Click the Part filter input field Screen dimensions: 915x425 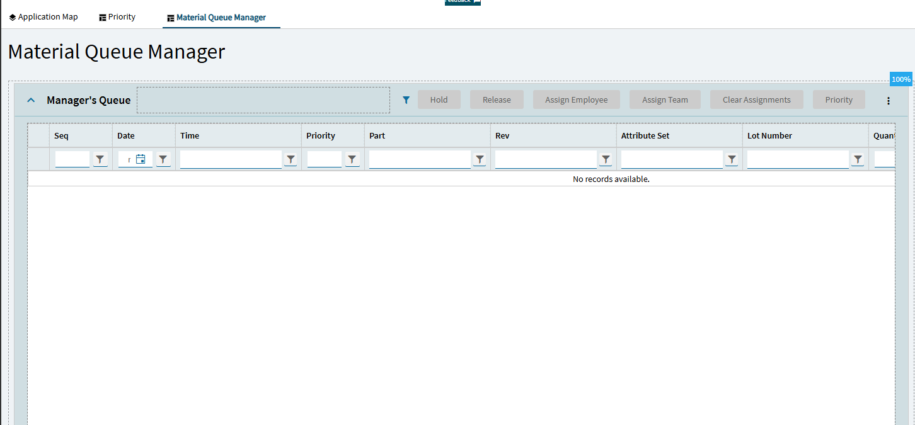click(x=420, y=159)
